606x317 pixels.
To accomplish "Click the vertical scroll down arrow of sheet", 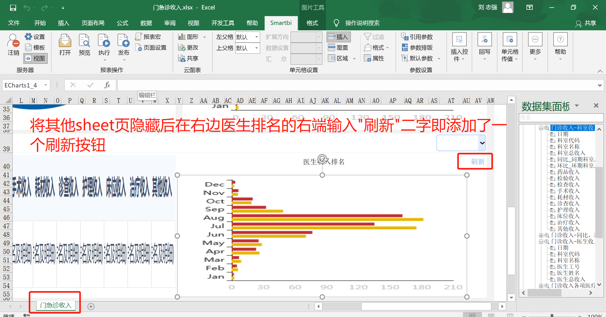I will tap(512, 297).
